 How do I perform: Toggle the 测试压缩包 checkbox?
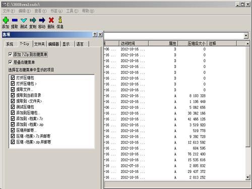coord(13,107)
